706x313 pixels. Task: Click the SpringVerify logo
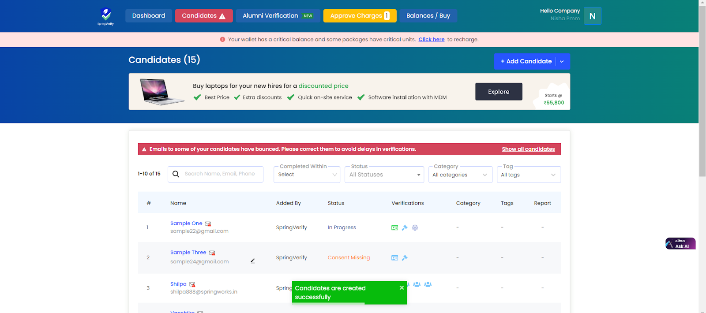coord(105,16)
